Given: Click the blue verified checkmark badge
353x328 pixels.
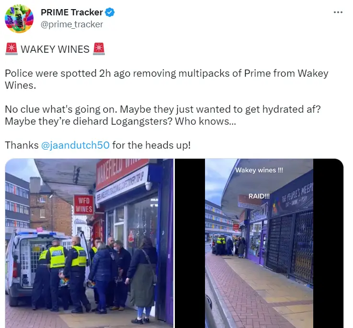Looking at the screenshot, I should (x=110, y=12).
